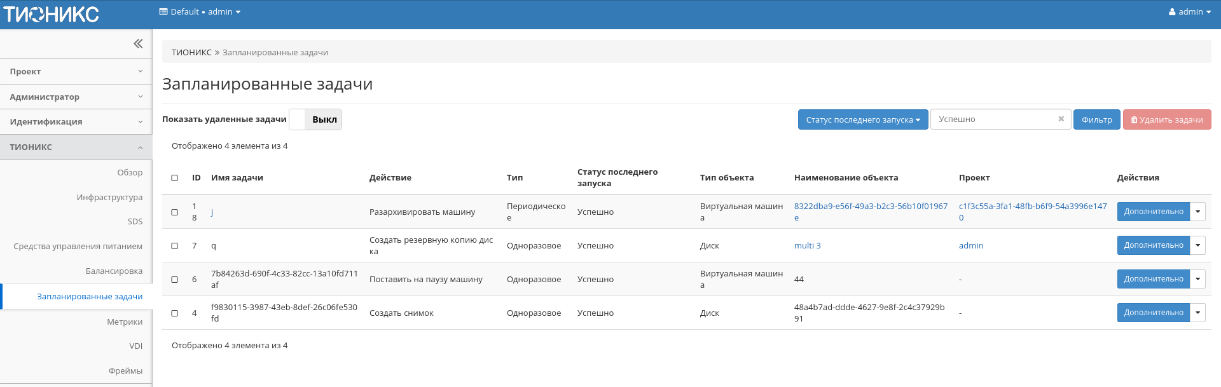Expand action dropdown arrow for task j
Image resolution: width=1221 pixels, height=387 pixels.
[x=1197, y=212]
